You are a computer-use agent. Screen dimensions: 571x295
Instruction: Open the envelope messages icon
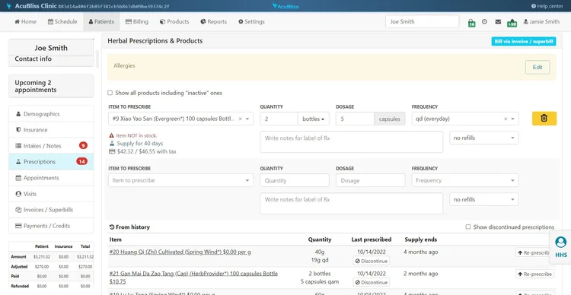click(x=498, y=21)
